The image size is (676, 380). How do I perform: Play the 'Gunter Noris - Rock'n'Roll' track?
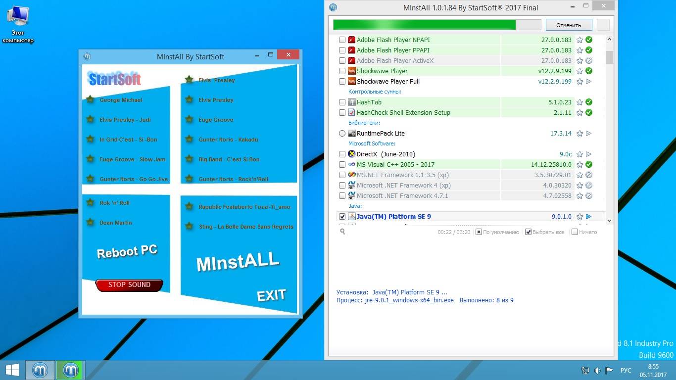(233, 179)
